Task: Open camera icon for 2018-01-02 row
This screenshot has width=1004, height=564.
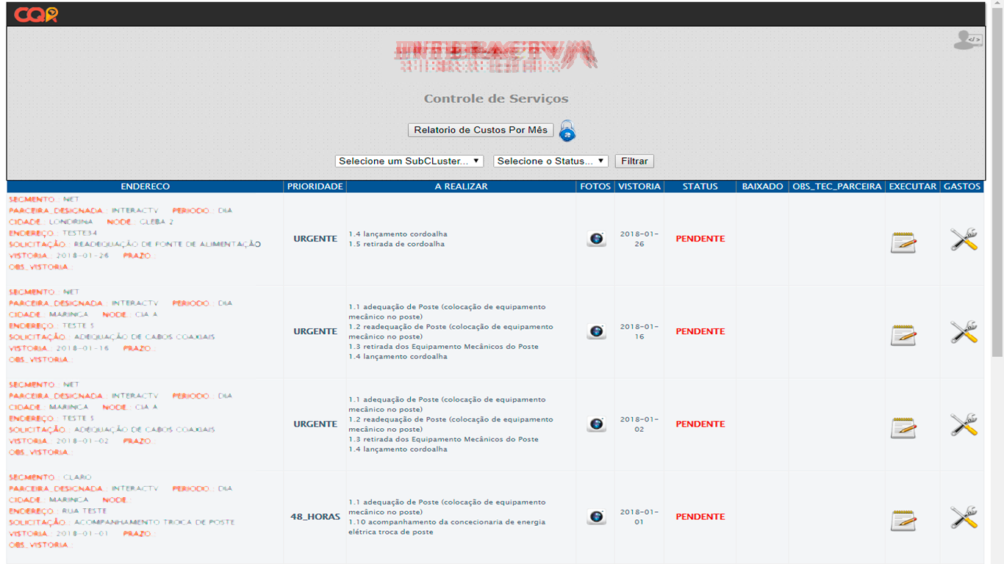Action: click(x=596, y=424)
